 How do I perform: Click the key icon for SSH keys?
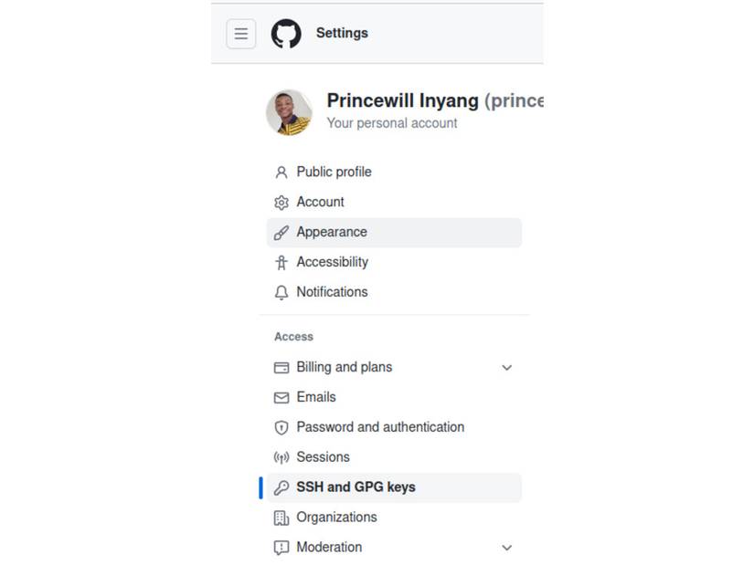[281, 487]
